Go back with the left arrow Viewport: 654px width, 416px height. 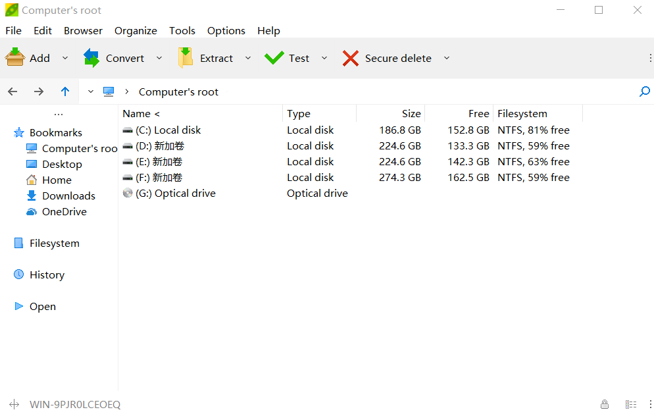coord(13,91)
